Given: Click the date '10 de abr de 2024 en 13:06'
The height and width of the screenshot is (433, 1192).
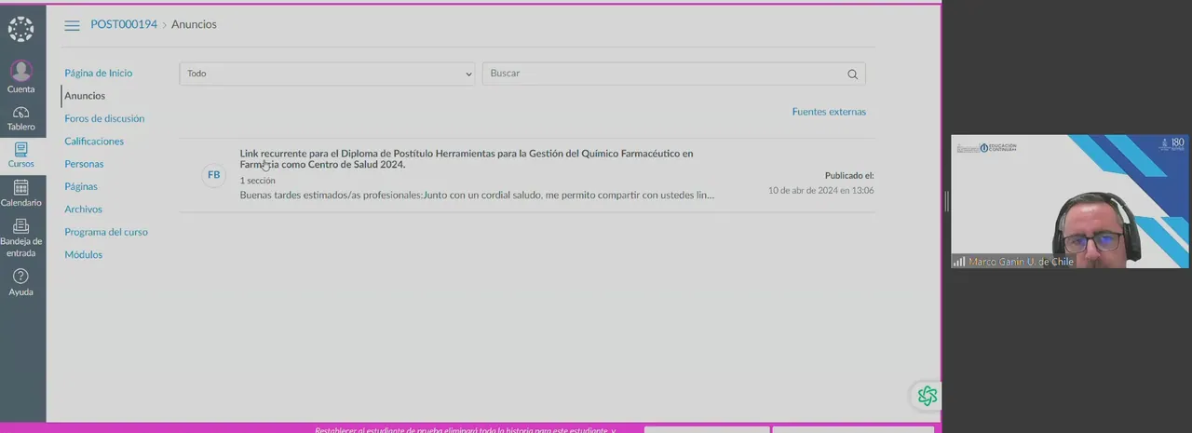Looking at the screenshot, I should (820, 191).
